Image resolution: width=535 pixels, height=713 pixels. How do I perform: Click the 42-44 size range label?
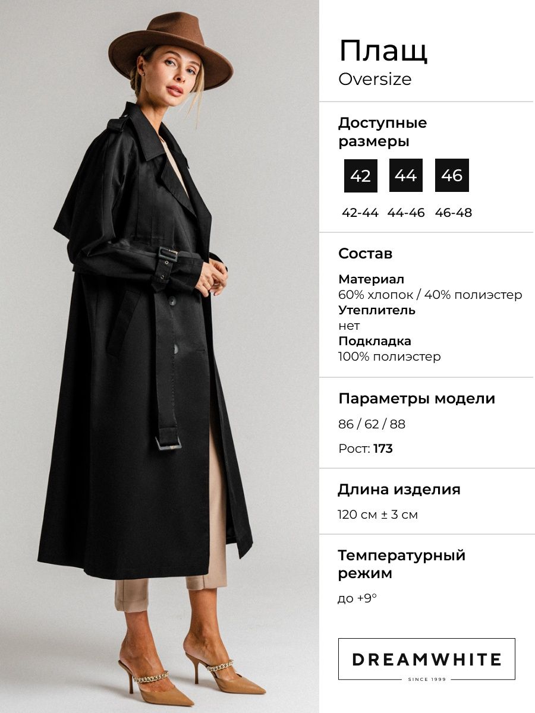[x=360, y=213]
